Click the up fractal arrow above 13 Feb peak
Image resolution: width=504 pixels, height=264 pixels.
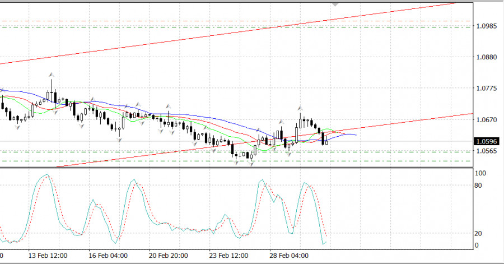pyautogui.click(x=51, y=74)
